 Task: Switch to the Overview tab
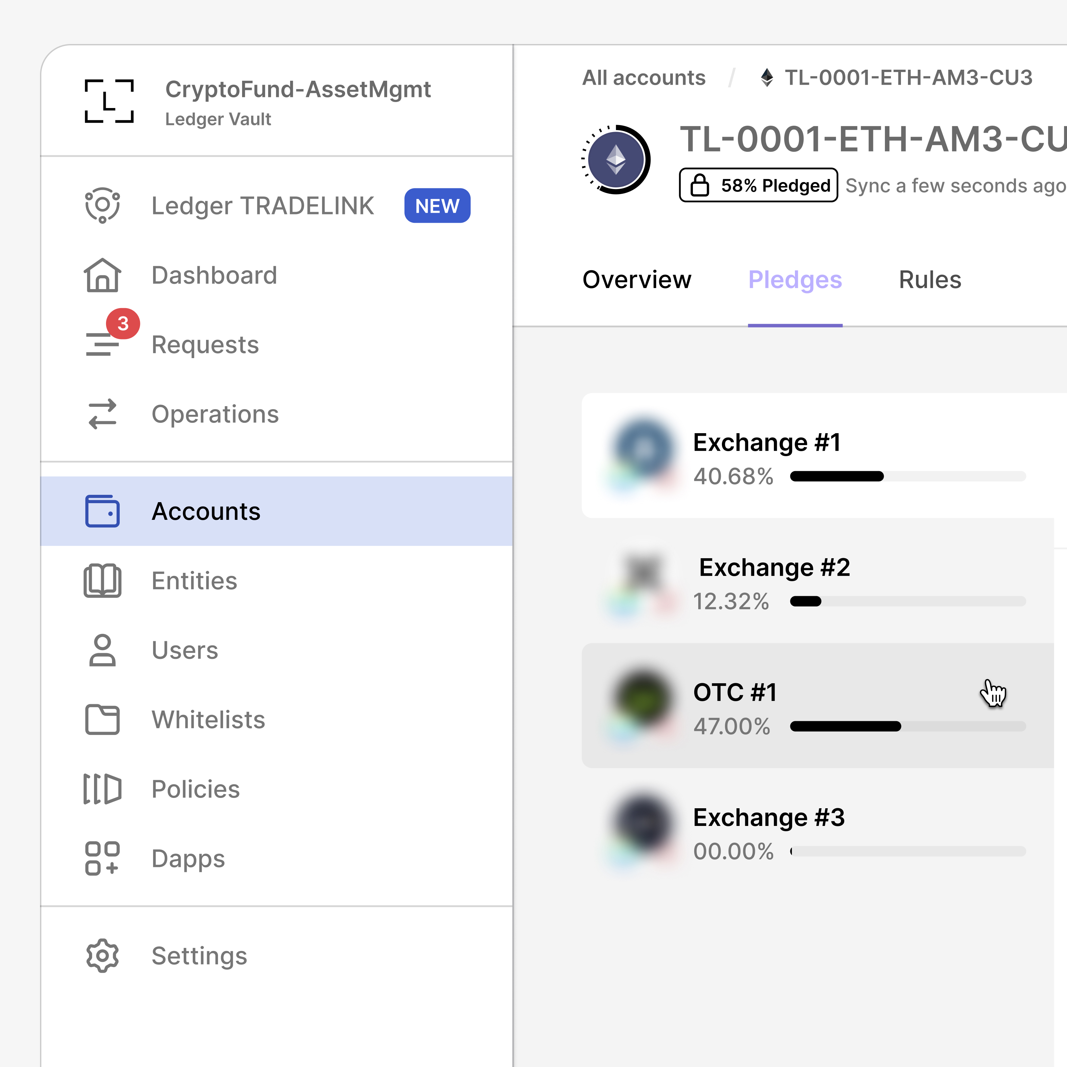click(637, 280)
